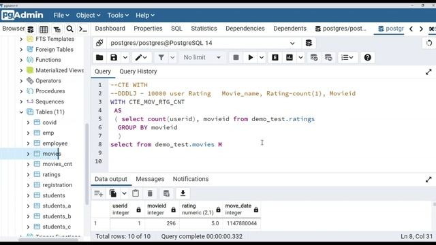The height and width of the screenshot is (245, 436).
Task: Click the Commit transaction icon
Action: (314, 57)
